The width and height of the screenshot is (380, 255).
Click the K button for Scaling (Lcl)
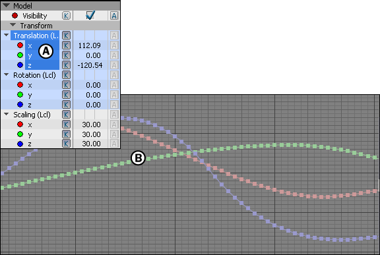[66, 115]
